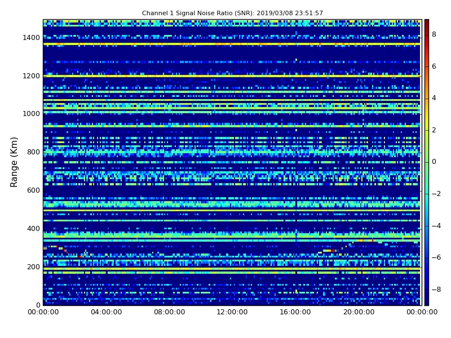Click the colorbar value −6 label
The height and width of the screenshot is (338, 451).
click(x=436, y=257)
